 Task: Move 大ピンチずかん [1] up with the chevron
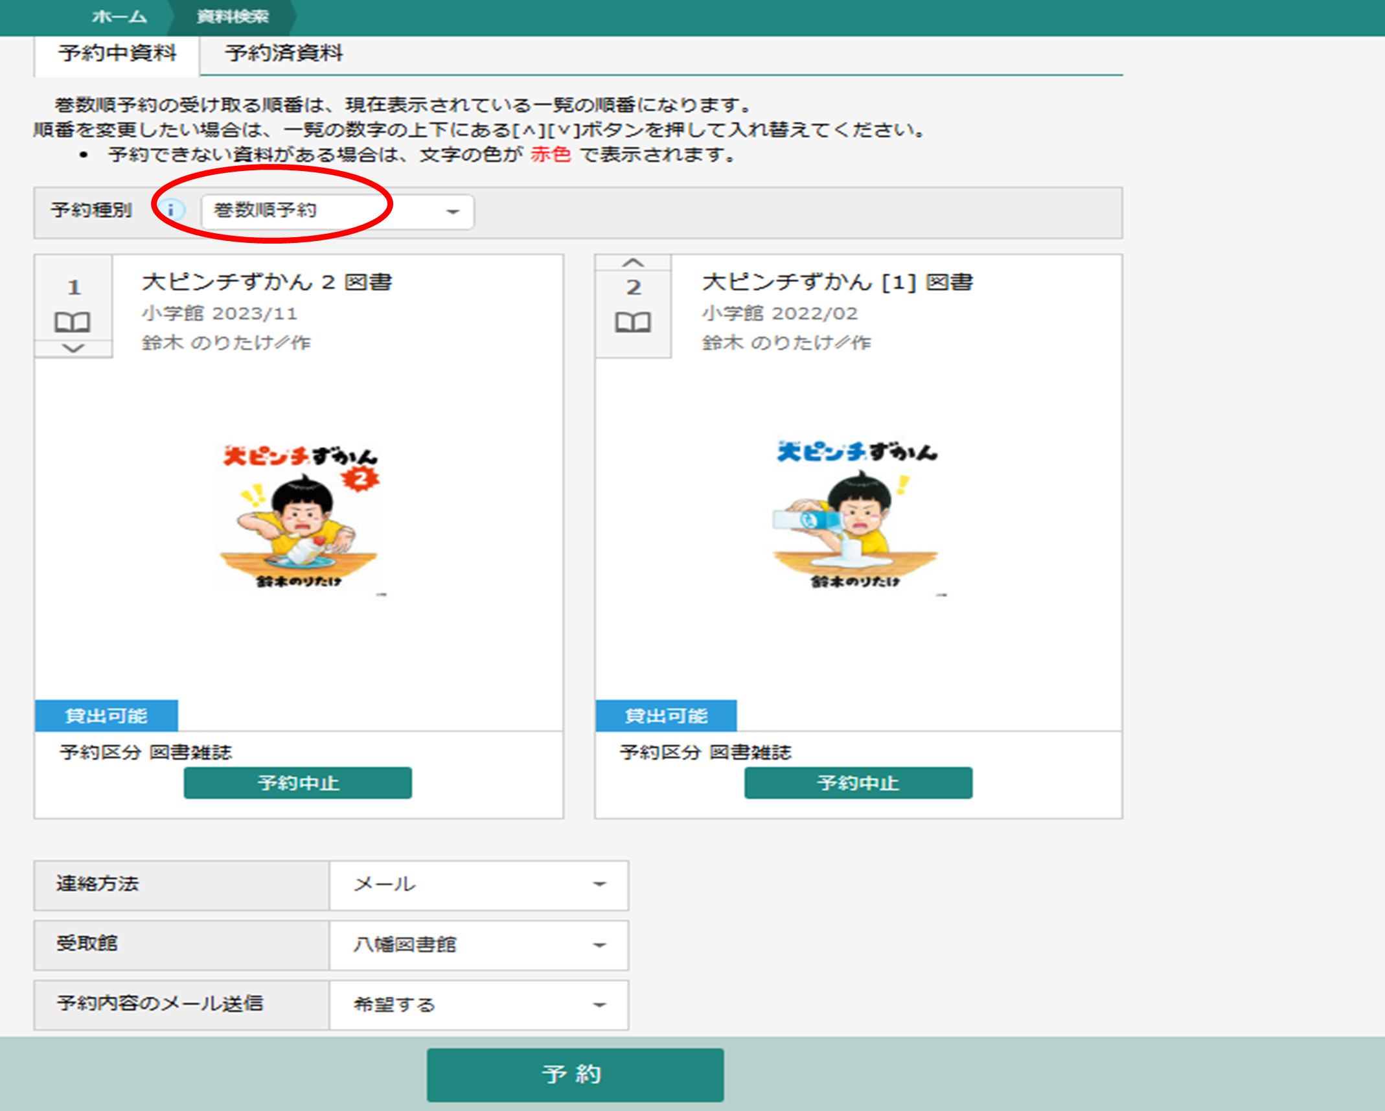click(633, 262)
